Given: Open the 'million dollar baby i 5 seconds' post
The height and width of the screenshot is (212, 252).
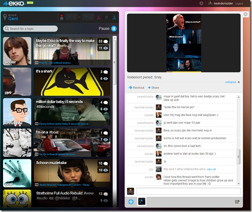Looking at the screenshot, I should [72, 112].
